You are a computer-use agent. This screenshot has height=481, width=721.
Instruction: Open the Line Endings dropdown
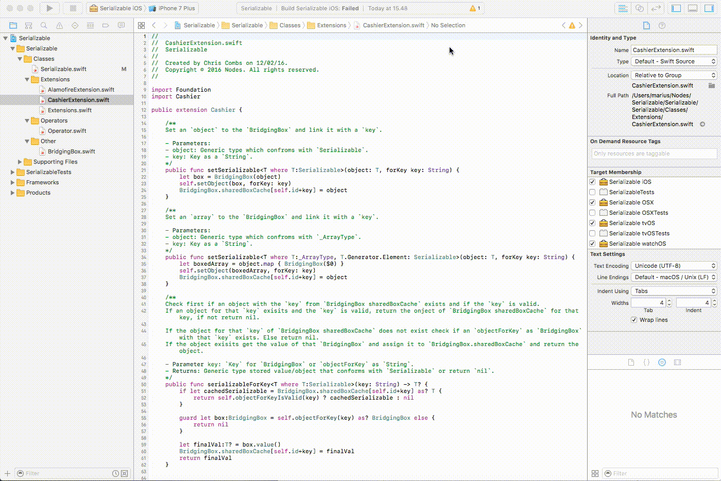pyautogui.click(x=674, y=277)
